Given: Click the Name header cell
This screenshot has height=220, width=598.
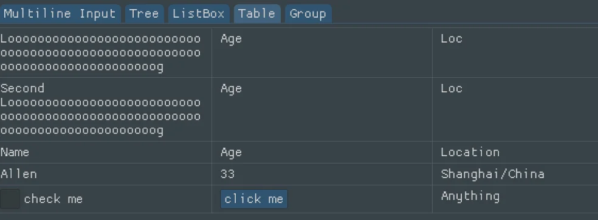Looking at the screenshot, I should point(106,153).
